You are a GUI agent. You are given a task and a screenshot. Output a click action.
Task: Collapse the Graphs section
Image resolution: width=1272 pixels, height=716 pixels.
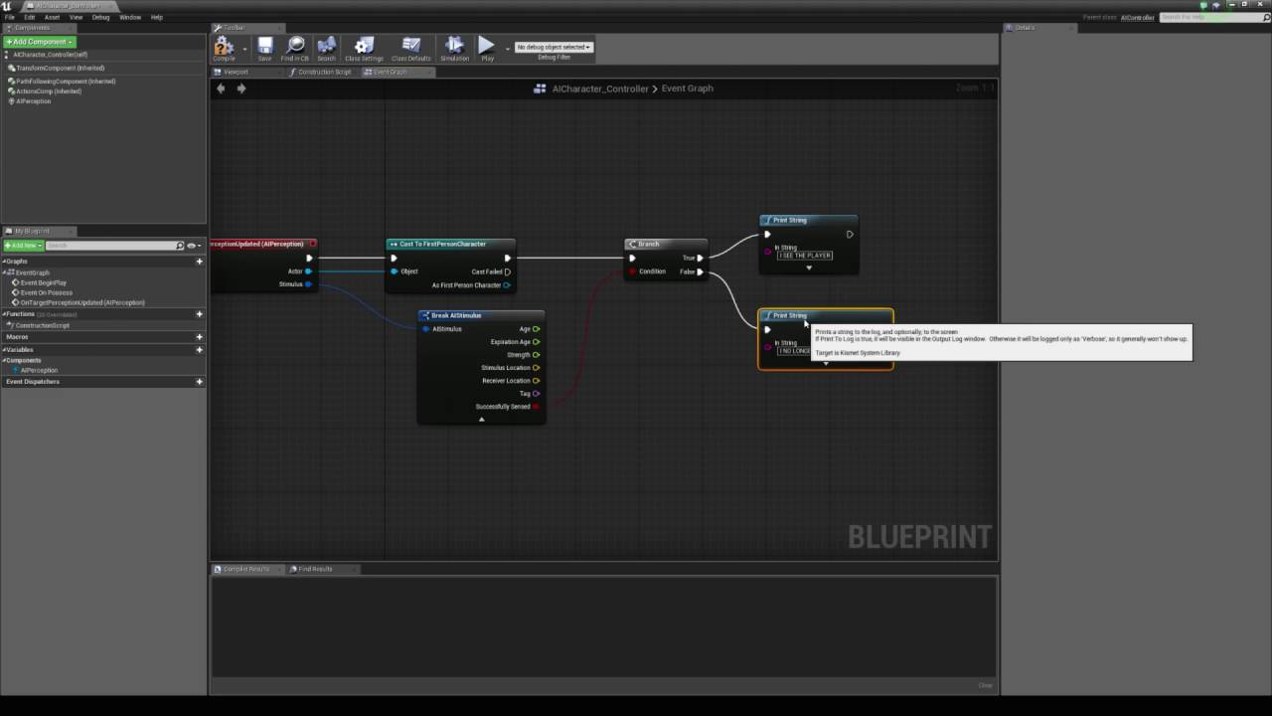coord(4,262)
